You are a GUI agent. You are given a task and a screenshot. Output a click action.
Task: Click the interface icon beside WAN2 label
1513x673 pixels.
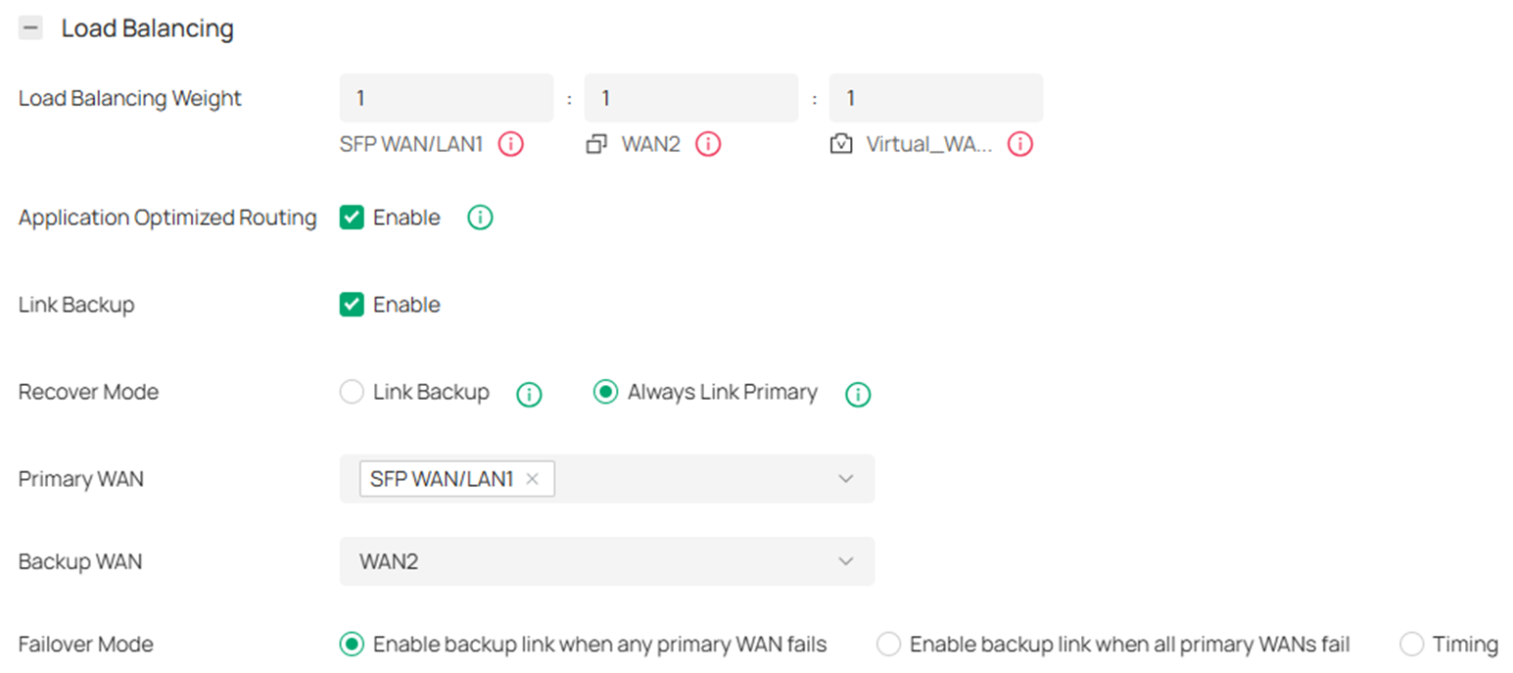click(598, 142)
